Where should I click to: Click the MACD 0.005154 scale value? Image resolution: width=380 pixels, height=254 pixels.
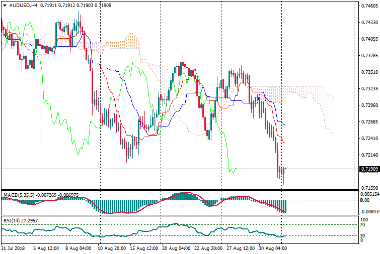coord(369,194)
